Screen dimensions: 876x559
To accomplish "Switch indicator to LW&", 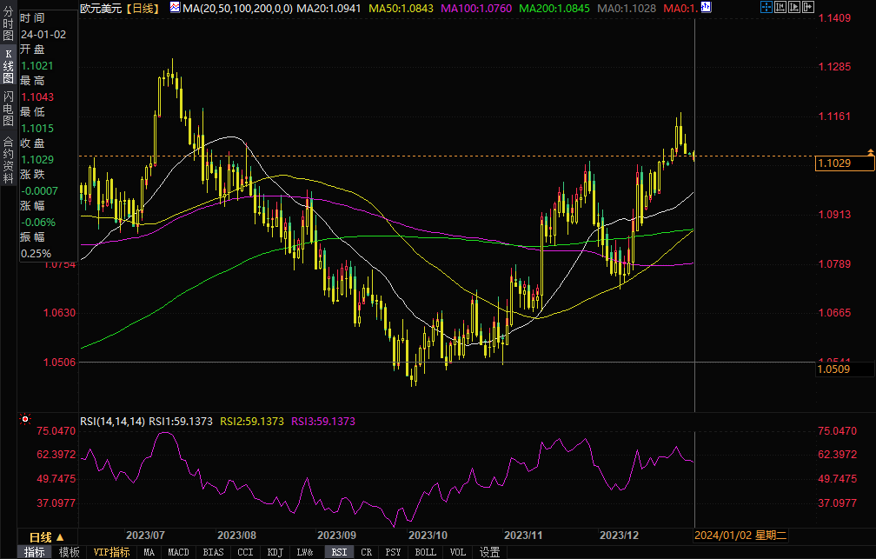I will (305, 552).
